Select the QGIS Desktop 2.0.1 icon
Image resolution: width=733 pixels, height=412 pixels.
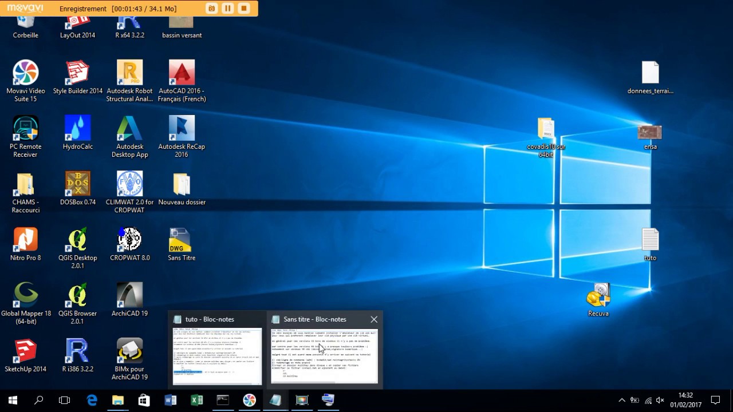(78, 248)
